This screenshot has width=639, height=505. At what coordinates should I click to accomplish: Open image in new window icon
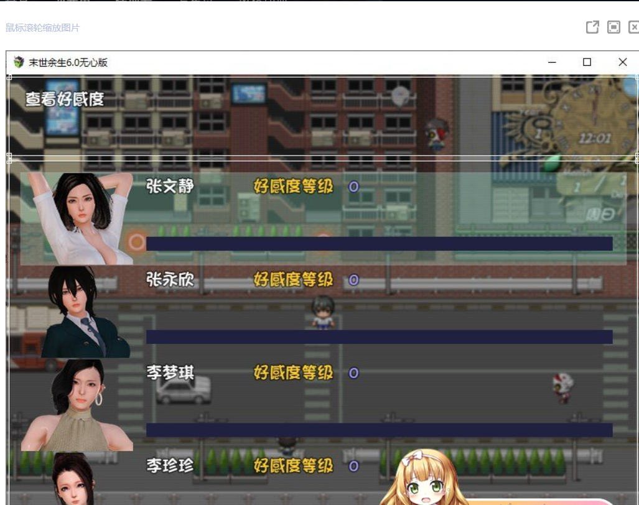pos(592,27)
